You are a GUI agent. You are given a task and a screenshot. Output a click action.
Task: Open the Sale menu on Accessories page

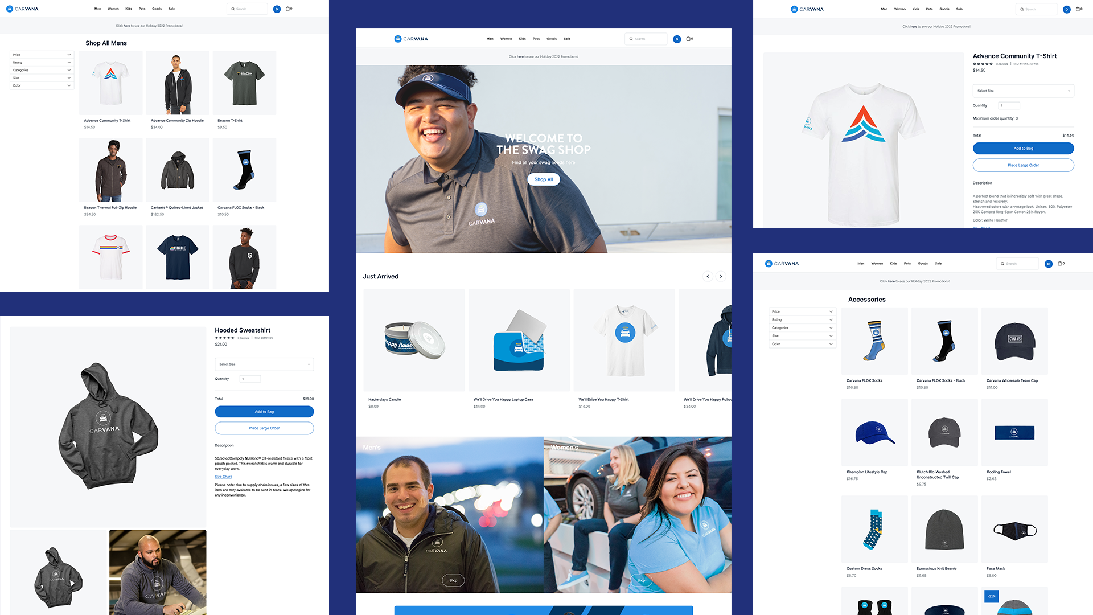(x=938, y=263)
